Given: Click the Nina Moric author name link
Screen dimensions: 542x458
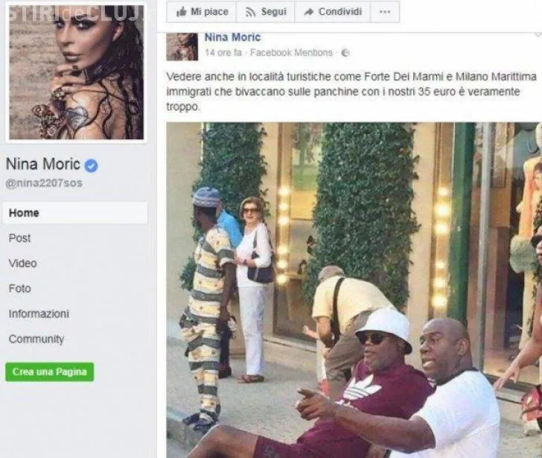Looking at the screenshot, I should 232,37.
